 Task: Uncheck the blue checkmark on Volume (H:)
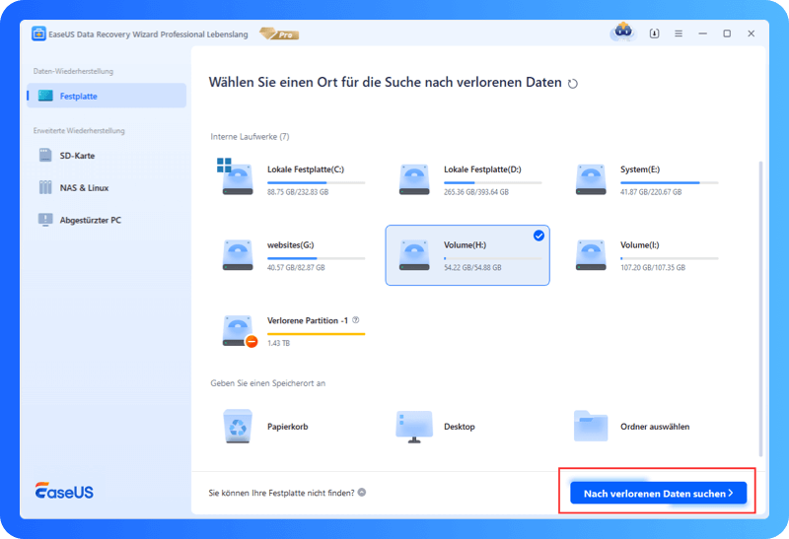(538, 236)
